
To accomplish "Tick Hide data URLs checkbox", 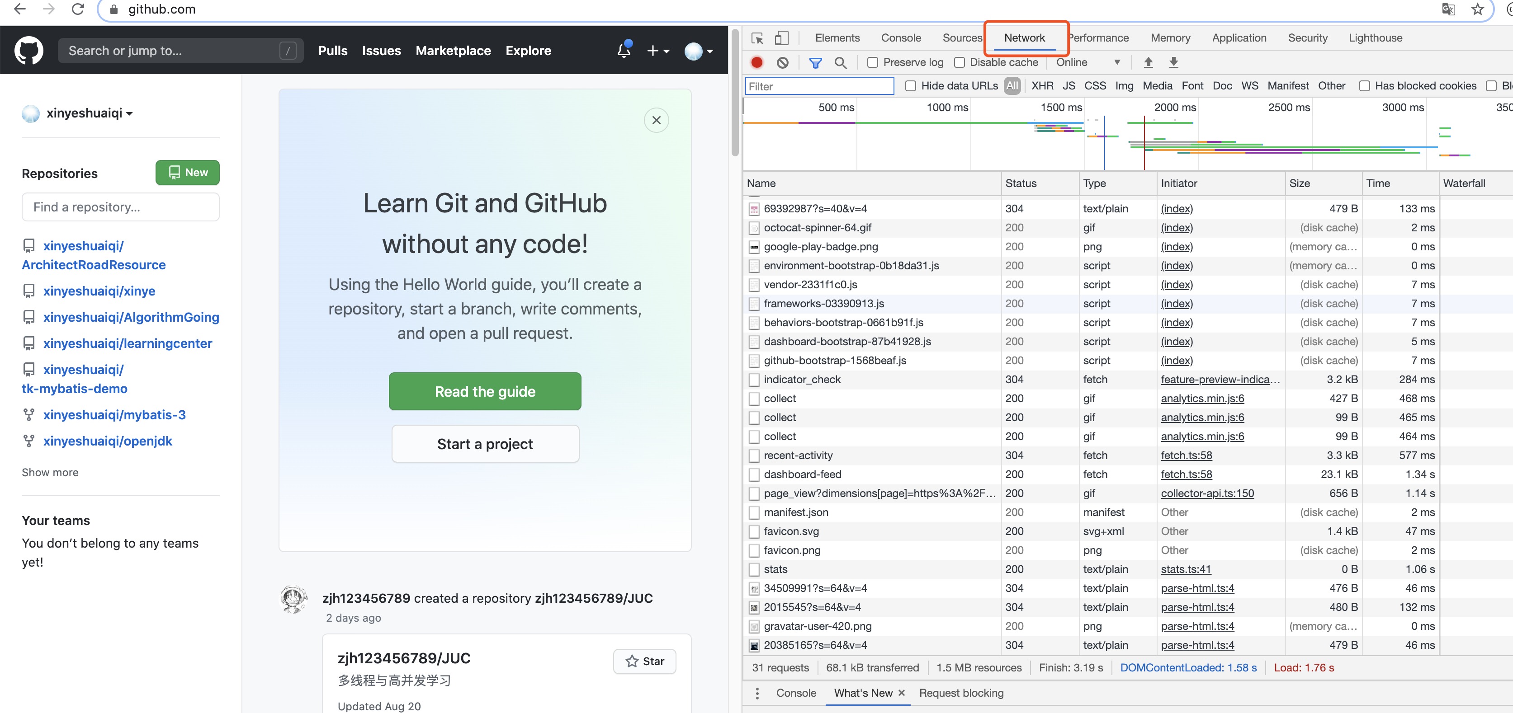I will pyautogui.click(x=910, y=86).
